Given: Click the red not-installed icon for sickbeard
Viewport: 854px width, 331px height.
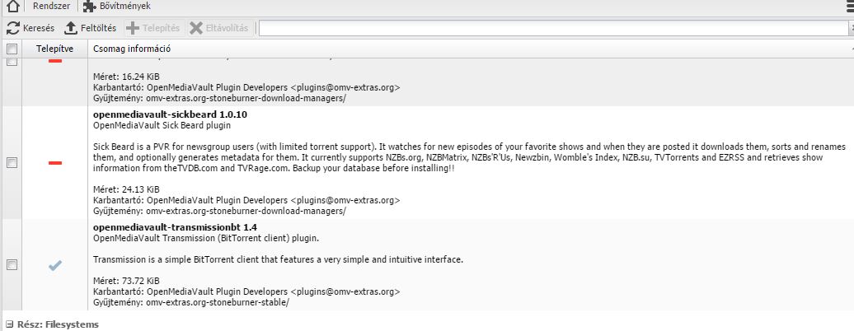Looking at the screenshot, I should pyautogui.click(x=55, y=162).
